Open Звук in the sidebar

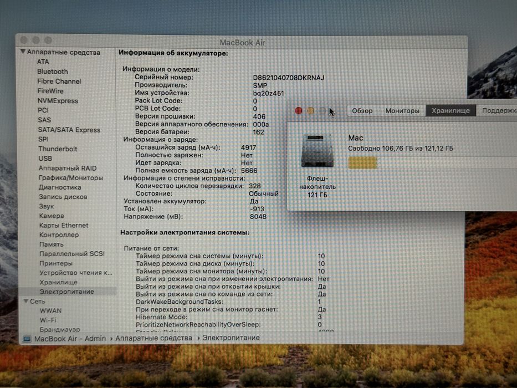(46, 206)
